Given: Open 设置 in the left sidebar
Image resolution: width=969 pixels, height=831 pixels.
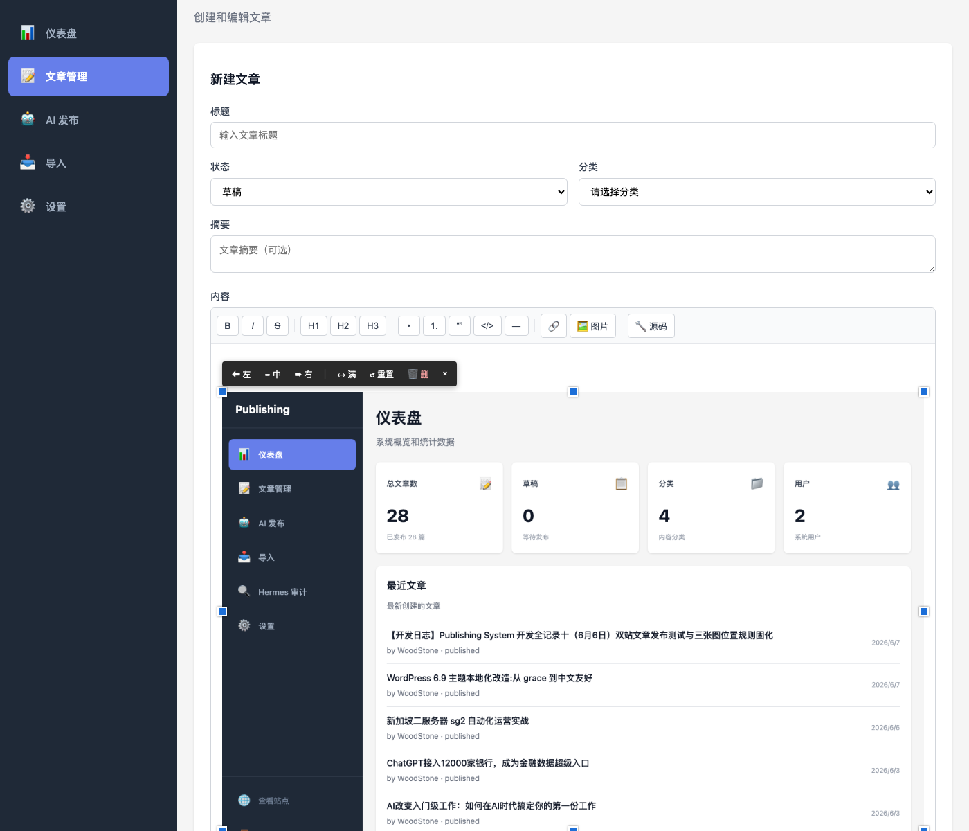Looking at the screenshot, I should coord(89,206).
